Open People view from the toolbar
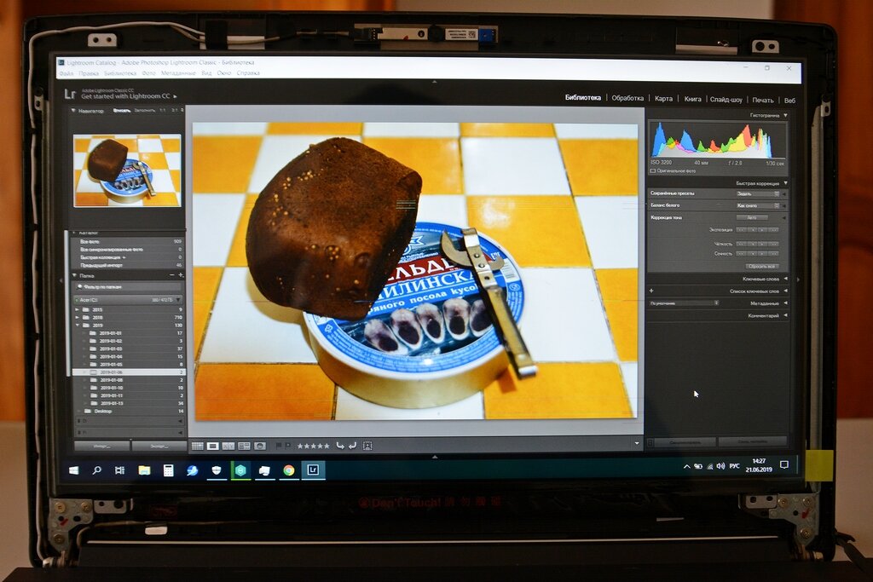The height and width of the screenshot is (582, 873). (x=259, y=446)
